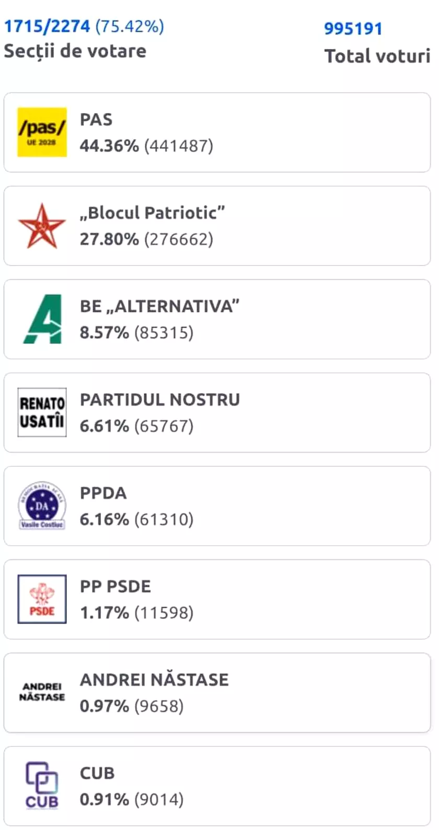Click the 995191 total votes number
The image size is (439, 830).
pyautogui.click(x=353, y=28)
